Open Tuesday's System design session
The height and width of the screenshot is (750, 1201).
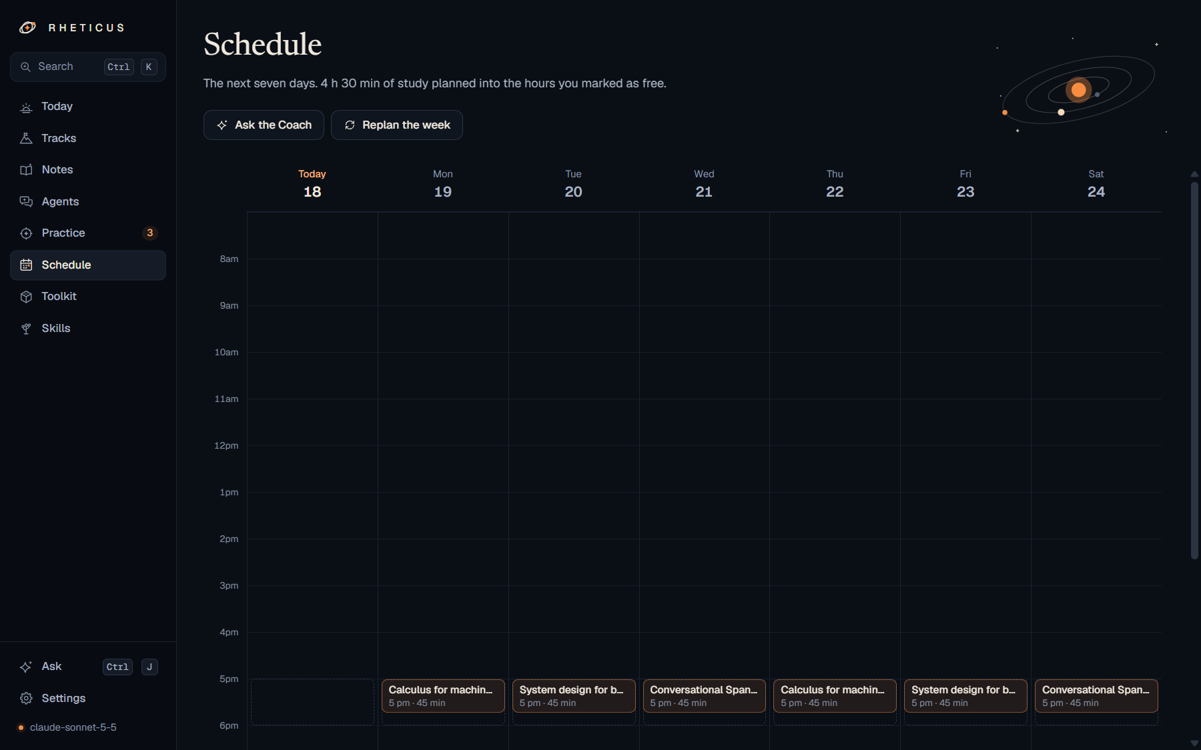(x=574, y=696)
